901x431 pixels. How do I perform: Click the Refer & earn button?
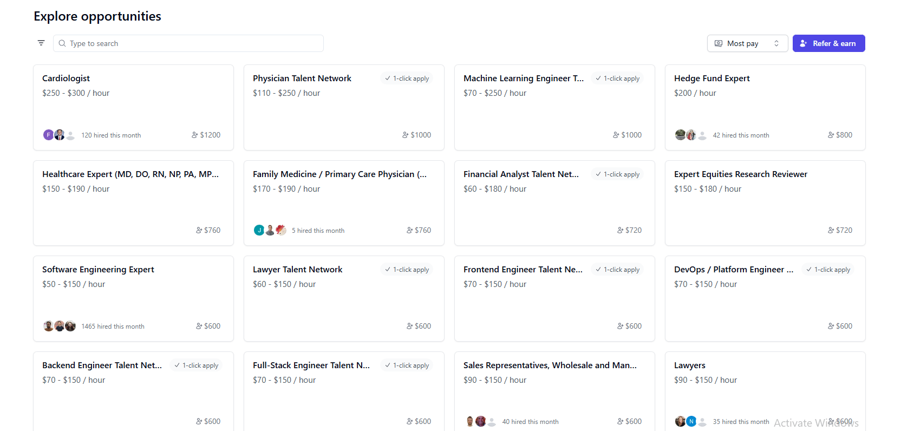coord(828,43)
